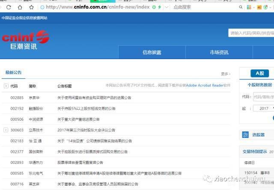Open the address bar dropdown arrow
Viewport: 274px width, 190px height.
[167, 7]
